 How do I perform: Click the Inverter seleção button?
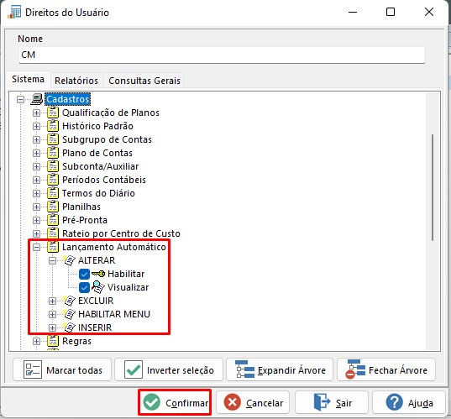point(169,369)
